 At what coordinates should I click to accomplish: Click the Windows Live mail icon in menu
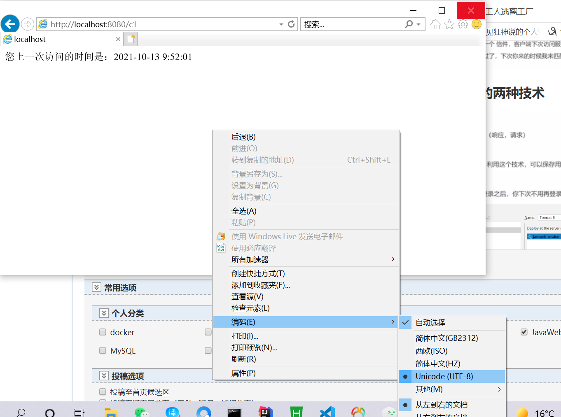pyautogui.click(x=221, y=236)
